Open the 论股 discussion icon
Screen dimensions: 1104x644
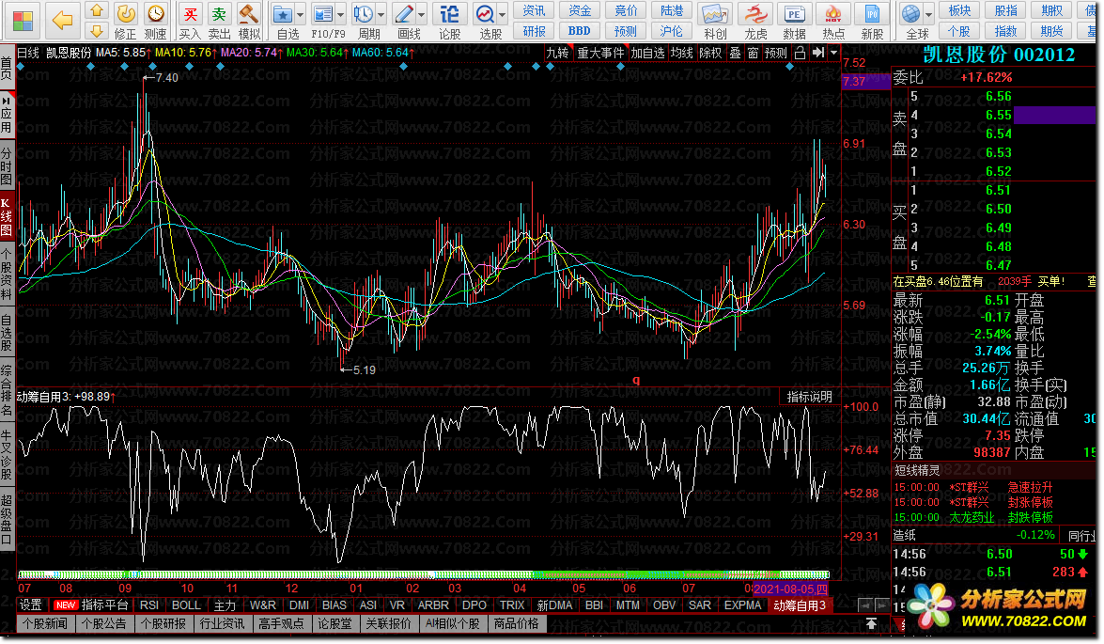(449, 14)
